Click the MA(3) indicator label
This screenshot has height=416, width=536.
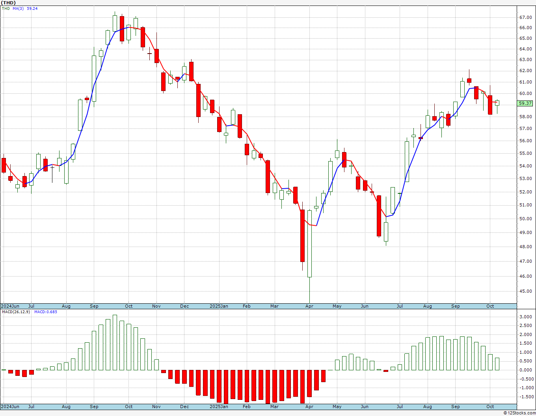[x=18, y=8]
